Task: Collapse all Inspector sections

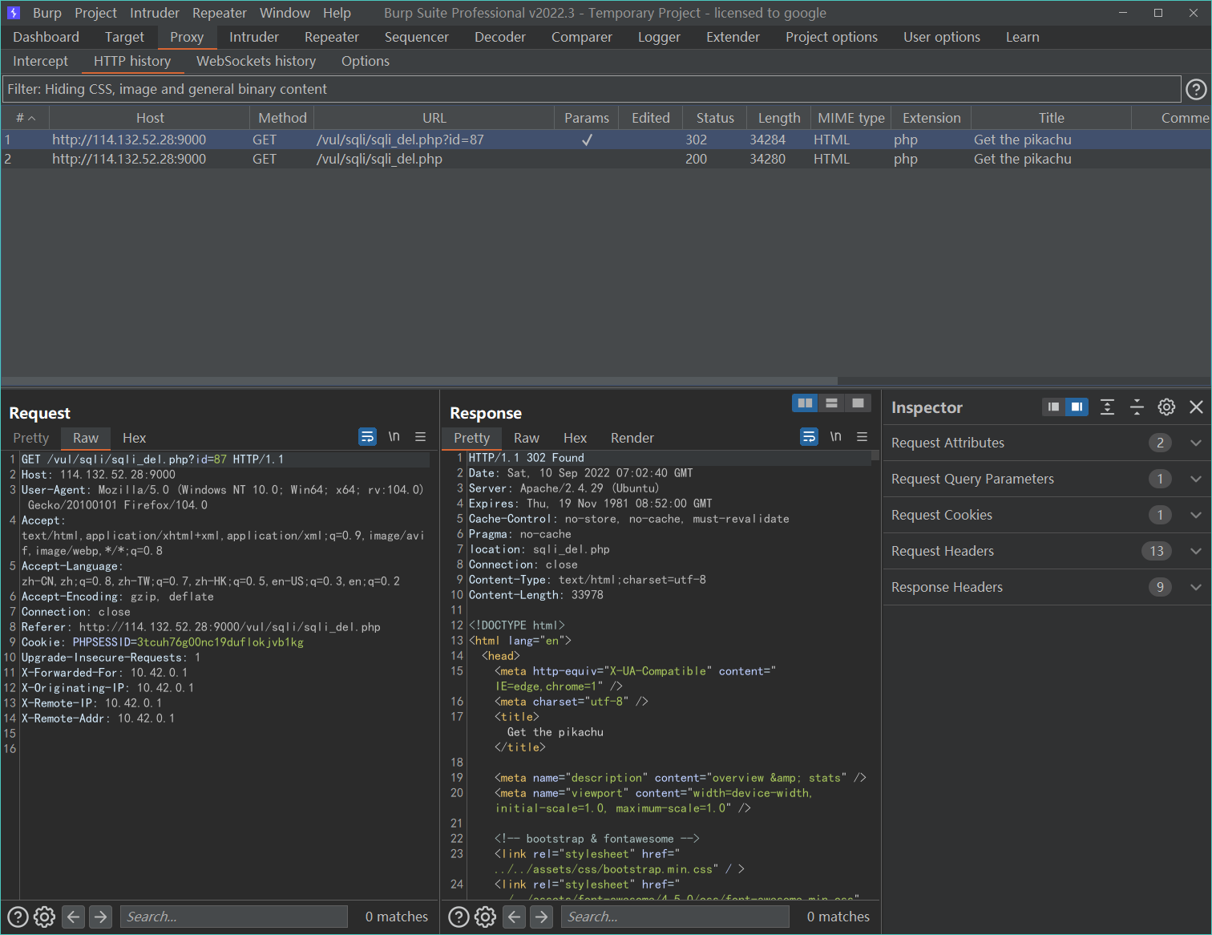Action: [x=1137, y=407]
